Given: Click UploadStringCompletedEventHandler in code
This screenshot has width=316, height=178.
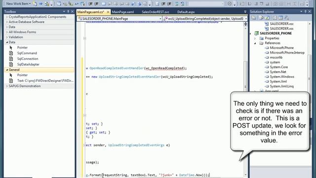Looking at the screenshot, I should pos(129,77).
